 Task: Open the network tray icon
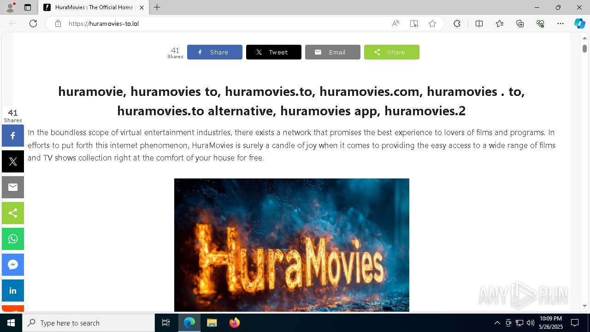click(519, 323)
